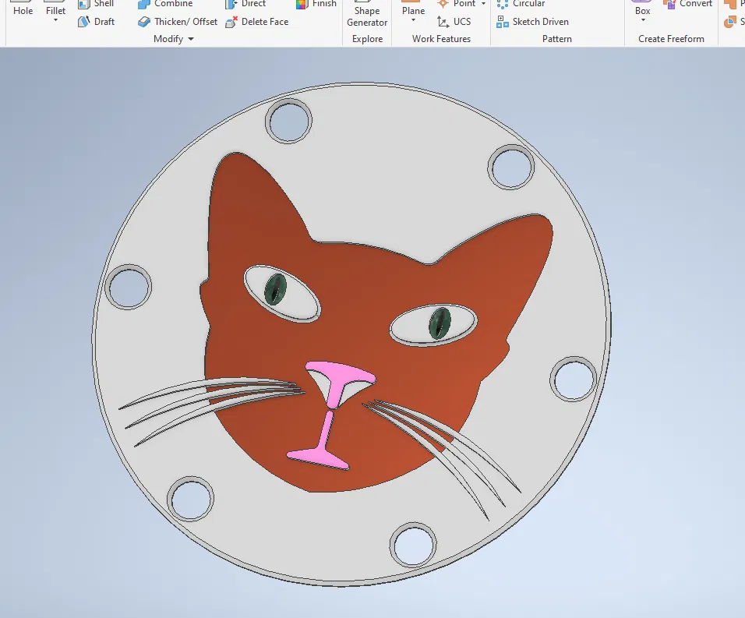Open the Fillet dropdown arrow
This screenshot has width=745, height=618.
coord(55,20)
